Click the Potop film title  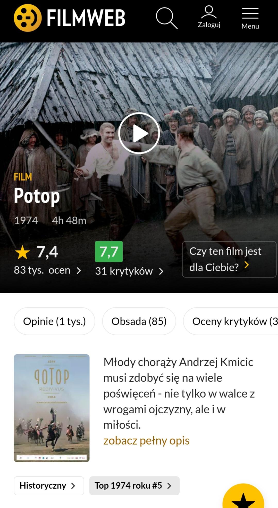click(37, 196)
